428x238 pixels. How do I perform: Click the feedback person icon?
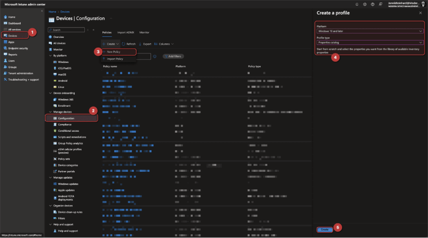click(x=380, y=4)
